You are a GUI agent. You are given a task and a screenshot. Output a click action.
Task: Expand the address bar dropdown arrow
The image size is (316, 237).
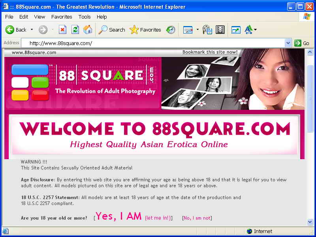[x=288, y=43]
